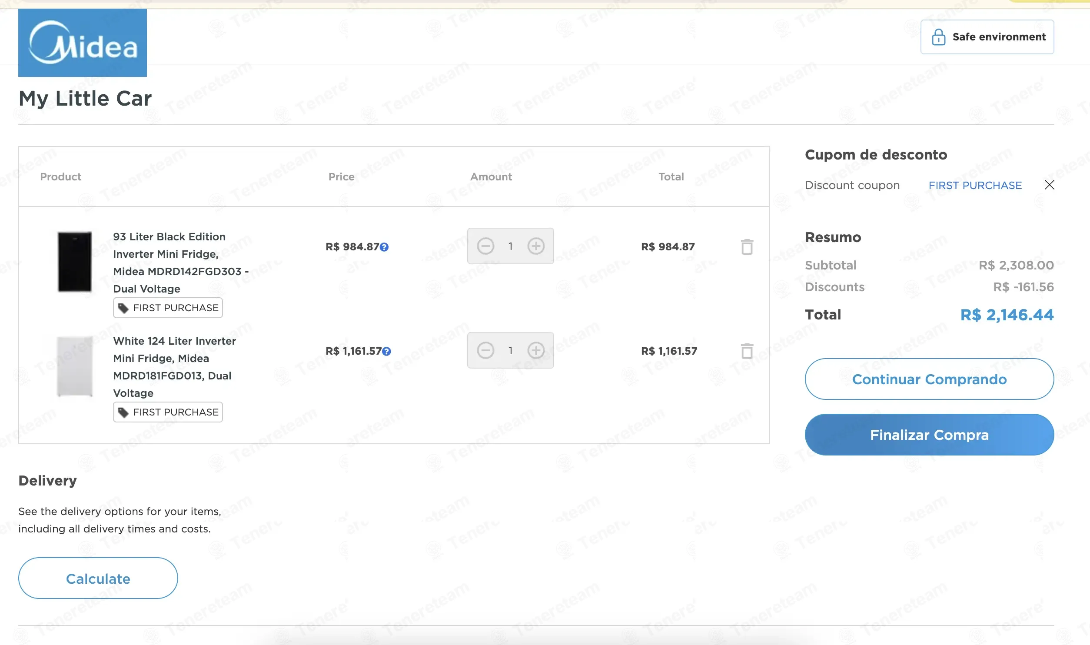Image resolution: width=1090 pixels, height=645 pixels.
Task: Open the black mini fridge thumbnail
Action: click(x=75, y=262)
